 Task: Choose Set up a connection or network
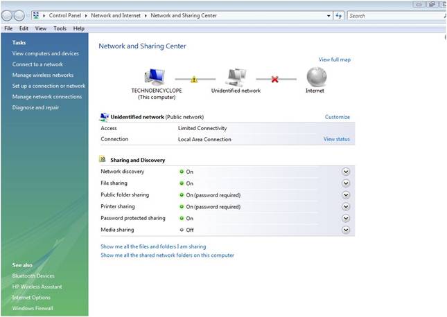[x=49, y=86]
